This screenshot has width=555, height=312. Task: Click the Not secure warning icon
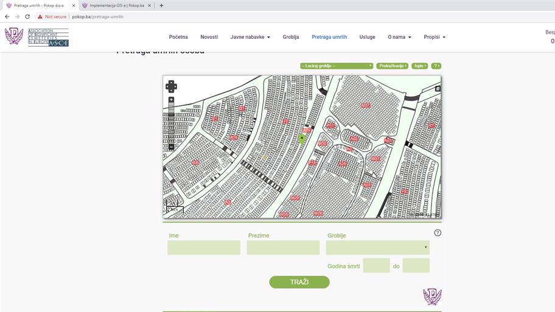pos(40,16)
